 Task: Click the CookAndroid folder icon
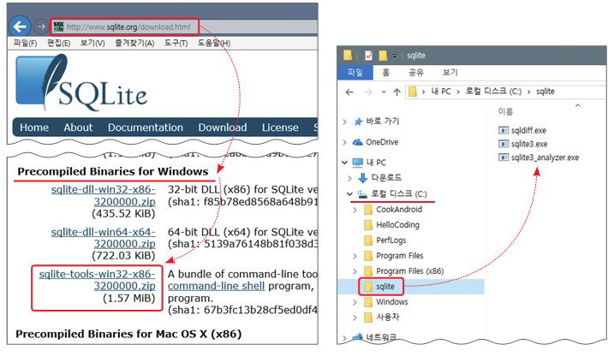tap(368, 210)
